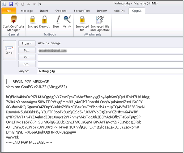Viewport: 184px width, 153px height.
Task: Click the Redo arrow in quick access toolbar
Action: click(x=23, y=4)
